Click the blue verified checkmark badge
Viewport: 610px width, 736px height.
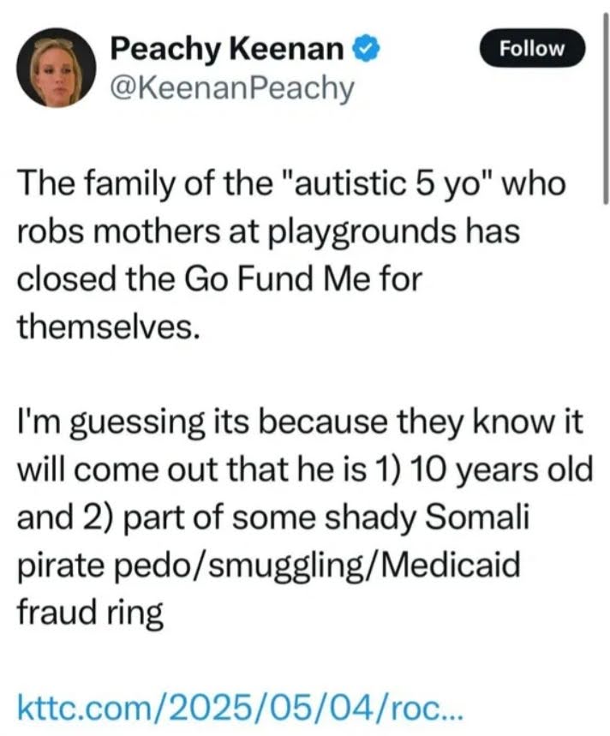(367, 50)
